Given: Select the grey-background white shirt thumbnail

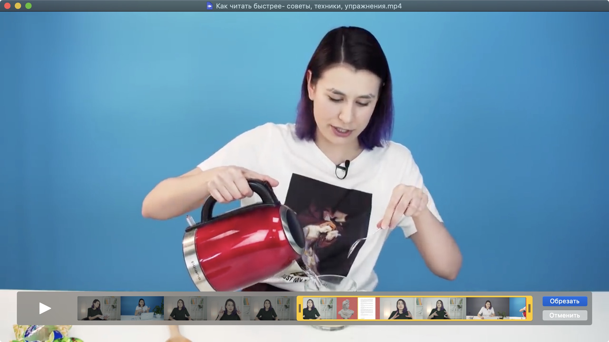Looking at the screenshot, I should pyautogui.click(x=488, y=308).
